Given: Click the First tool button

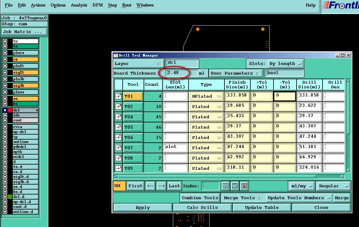Looking at the screenshot, I should (135, 186).
